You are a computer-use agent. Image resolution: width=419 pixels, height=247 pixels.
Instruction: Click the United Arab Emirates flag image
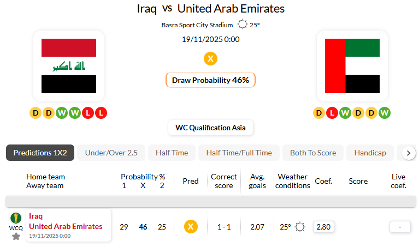click(352, 66)
